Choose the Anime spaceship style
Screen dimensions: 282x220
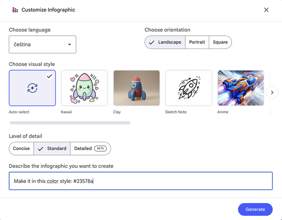pyautogui.click(x=241, y=88)
